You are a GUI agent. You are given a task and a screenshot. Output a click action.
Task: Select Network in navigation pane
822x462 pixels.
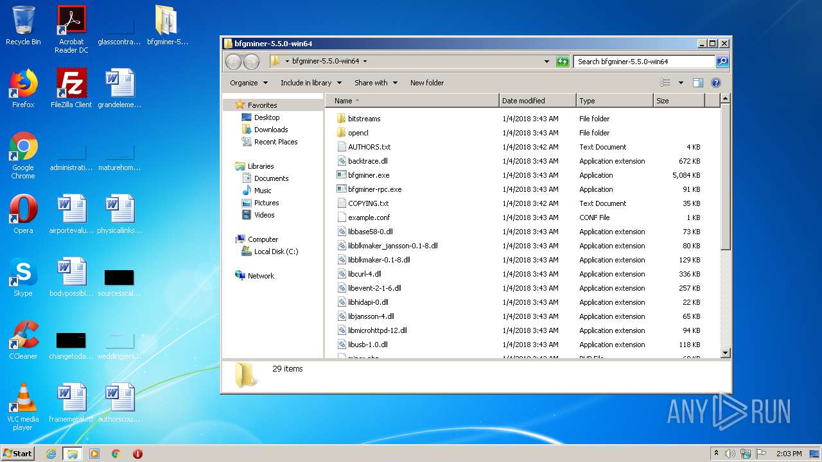point(261,276)
